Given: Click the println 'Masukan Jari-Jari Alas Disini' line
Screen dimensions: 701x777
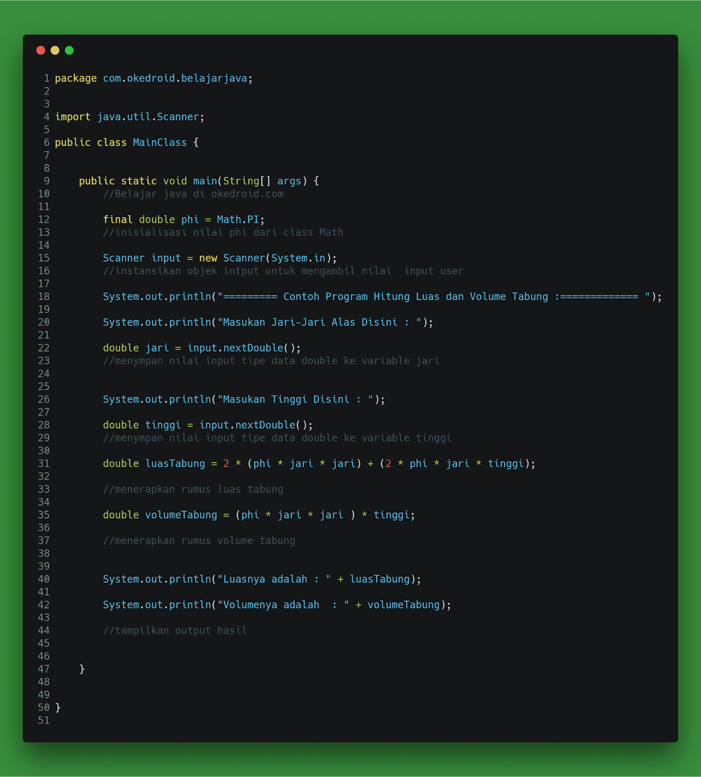Looking at the screenshot, I should (x=268, y=322).
